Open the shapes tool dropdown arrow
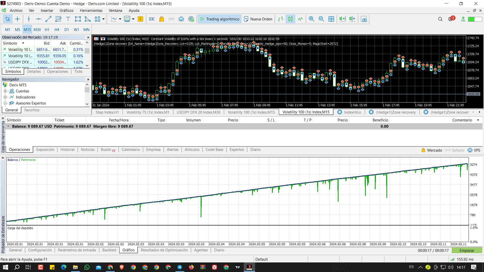This screenshot has height=272, width=484. point(103,19)
